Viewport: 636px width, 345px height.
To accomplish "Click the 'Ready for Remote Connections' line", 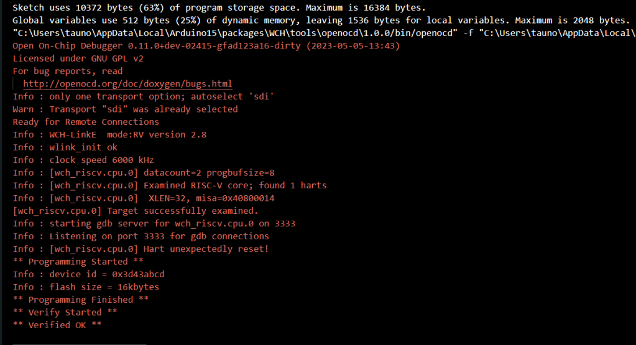I will [x=86, y=122].
